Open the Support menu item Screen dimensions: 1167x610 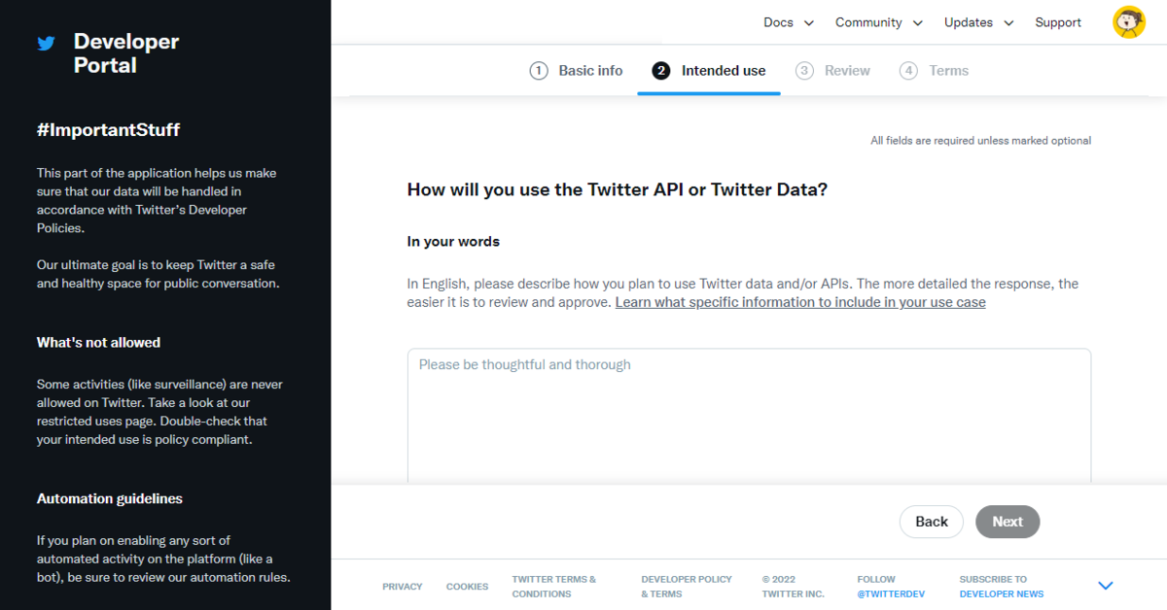(x=1058, y=21)
